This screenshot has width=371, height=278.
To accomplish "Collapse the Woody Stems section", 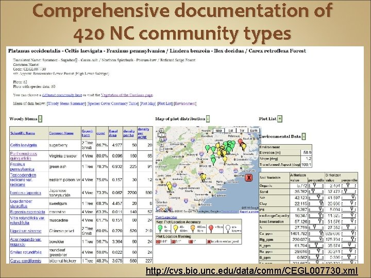I will pyautogui.click(x=40, y=119).
